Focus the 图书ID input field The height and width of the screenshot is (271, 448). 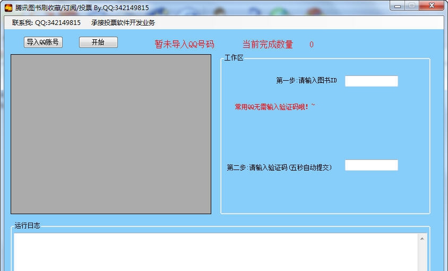pos(372,81)
